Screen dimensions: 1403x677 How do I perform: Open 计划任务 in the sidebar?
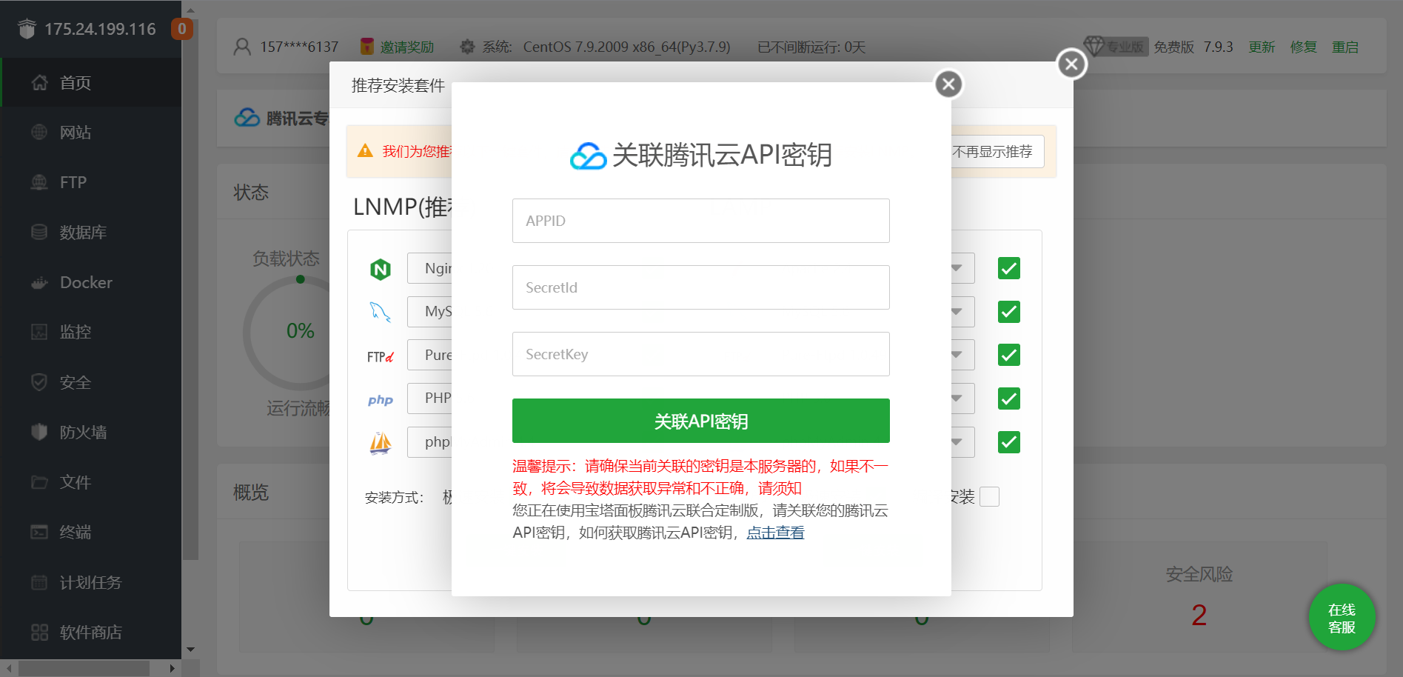[90, 582]
